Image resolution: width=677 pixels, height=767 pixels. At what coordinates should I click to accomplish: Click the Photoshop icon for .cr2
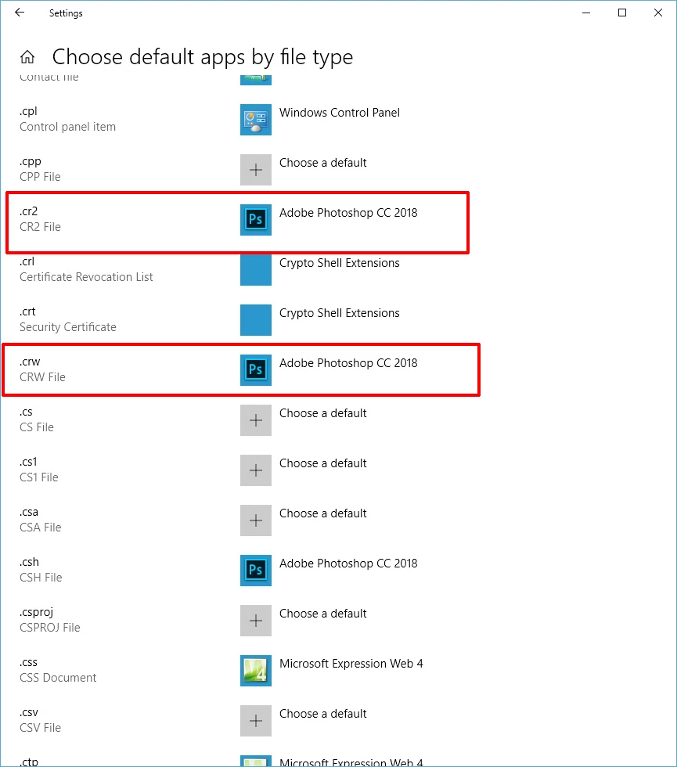[256, 220]
